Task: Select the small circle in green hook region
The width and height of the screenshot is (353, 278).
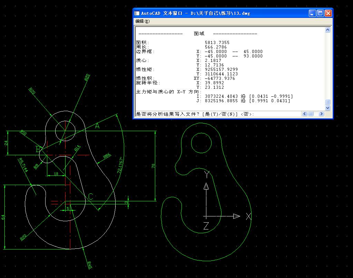Action: pos(201,143)
